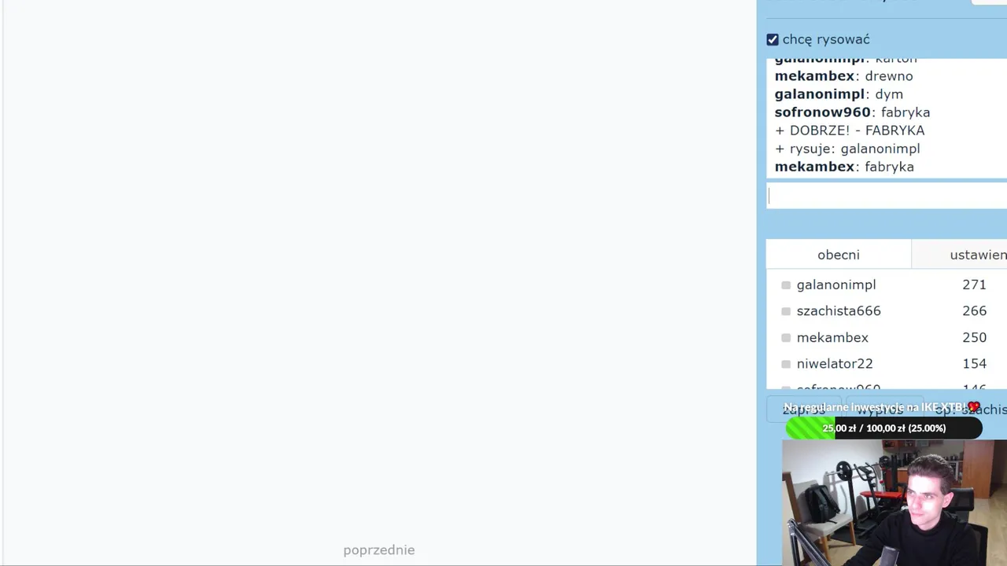Click status dot next to mekambex

click(786, 338)
